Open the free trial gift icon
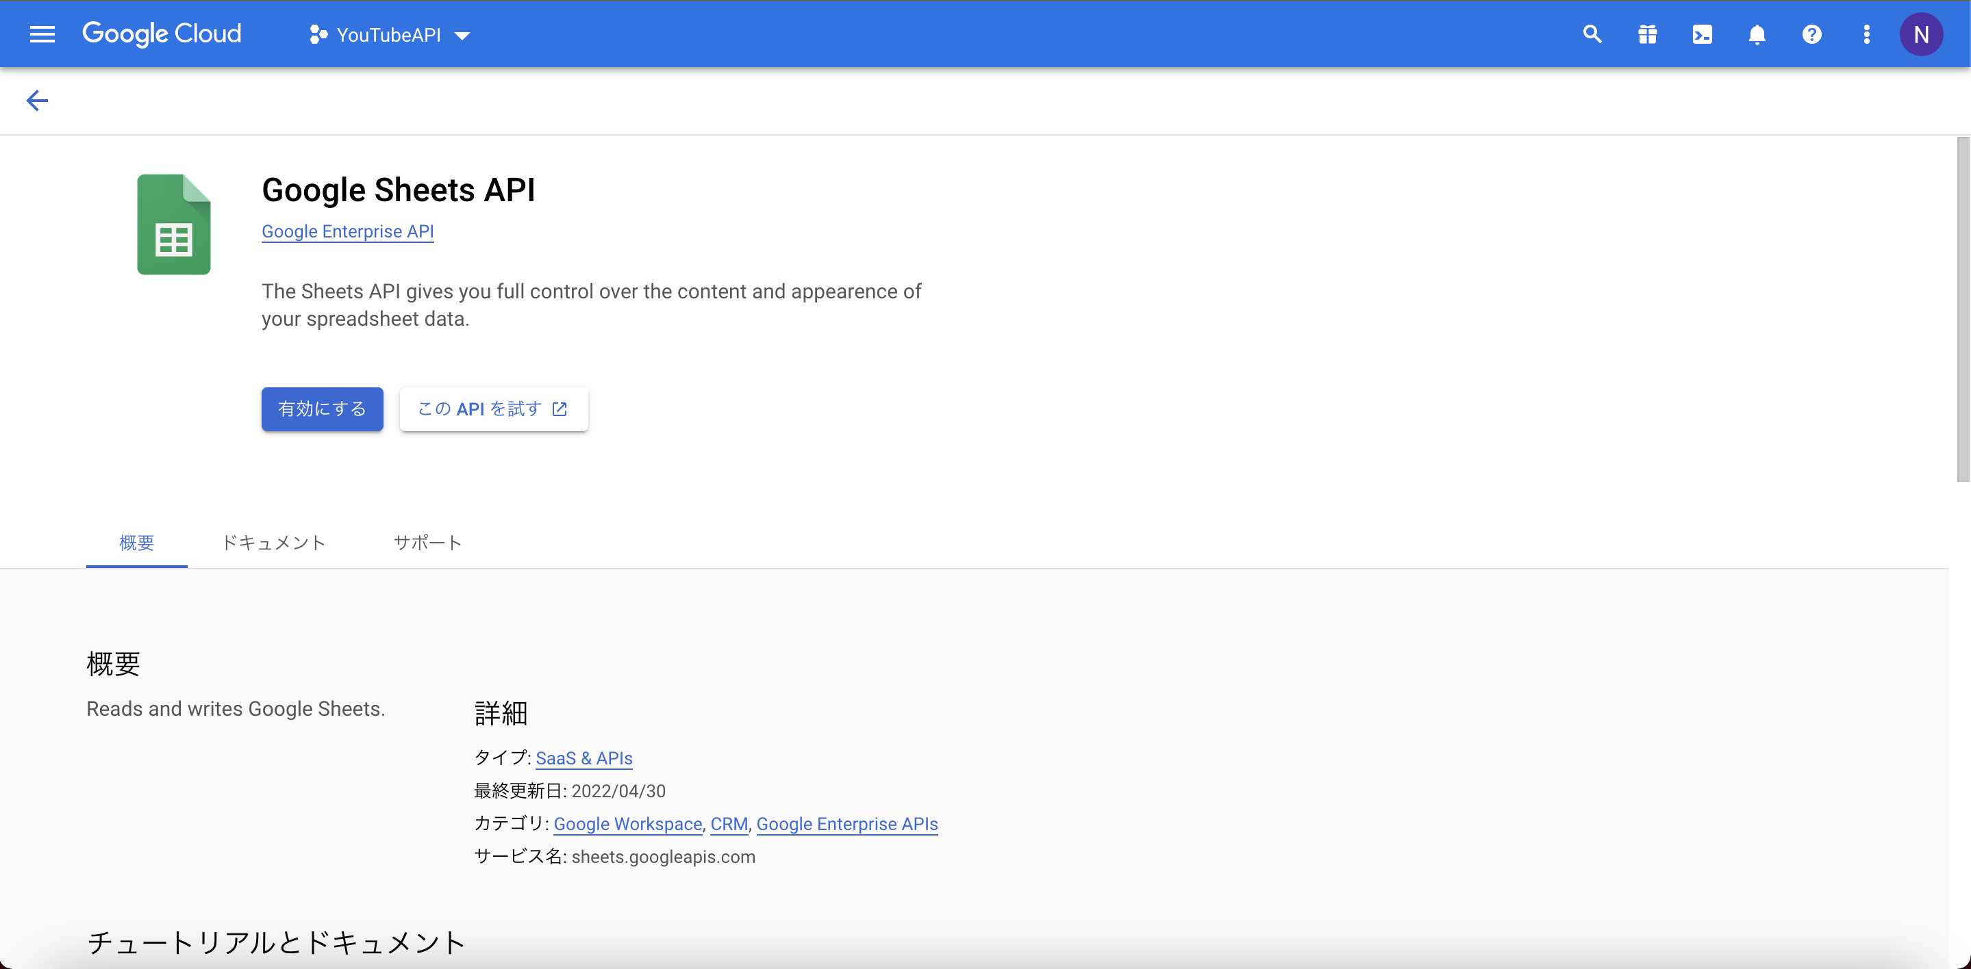Screen dimensions: 1971x969 click(1647, 34)
